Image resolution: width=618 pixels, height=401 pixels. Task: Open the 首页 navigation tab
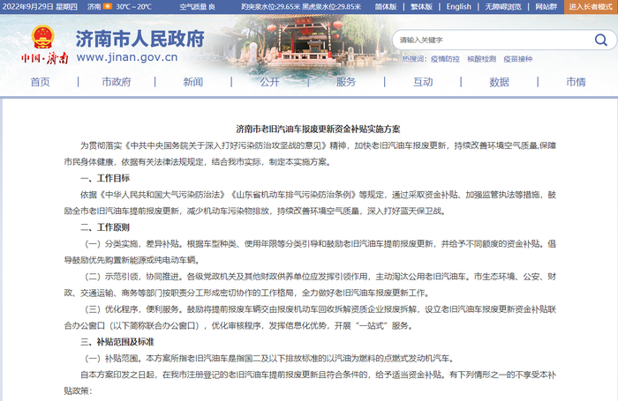coord(41,82)
